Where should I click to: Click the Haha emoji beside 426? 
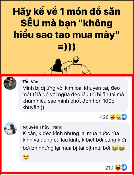(x=113, y=117)
